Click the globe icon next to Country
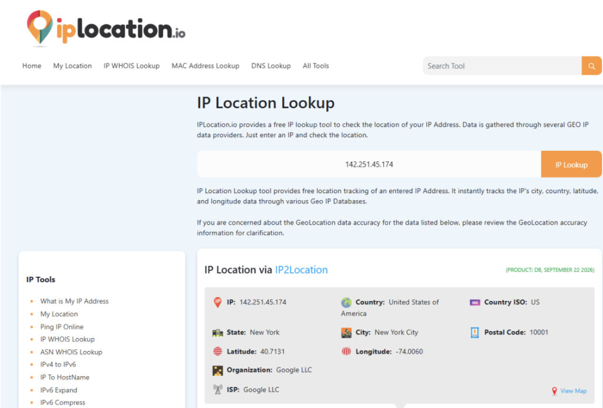603x408 pixels. (346, 302)
